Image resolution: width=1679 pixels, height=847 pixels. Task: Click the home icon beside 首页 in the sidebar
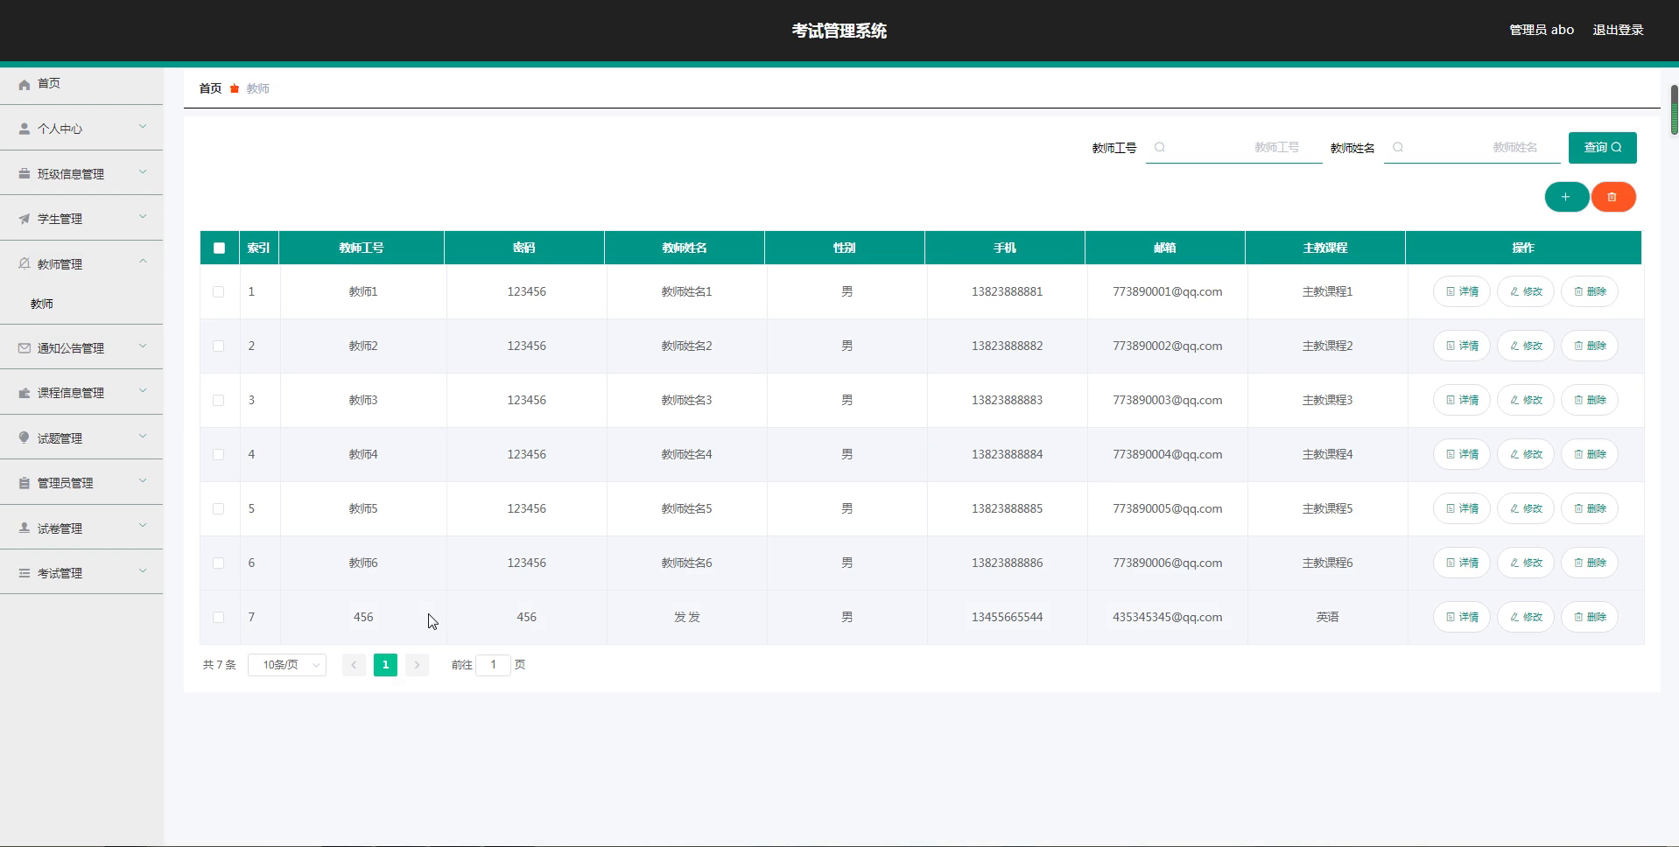click(25, 84)
